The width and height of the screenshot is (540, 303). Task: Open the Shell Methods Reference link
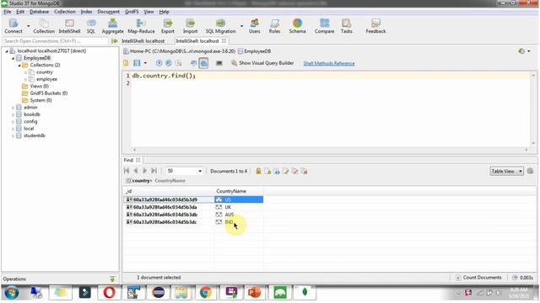point(329,64)
